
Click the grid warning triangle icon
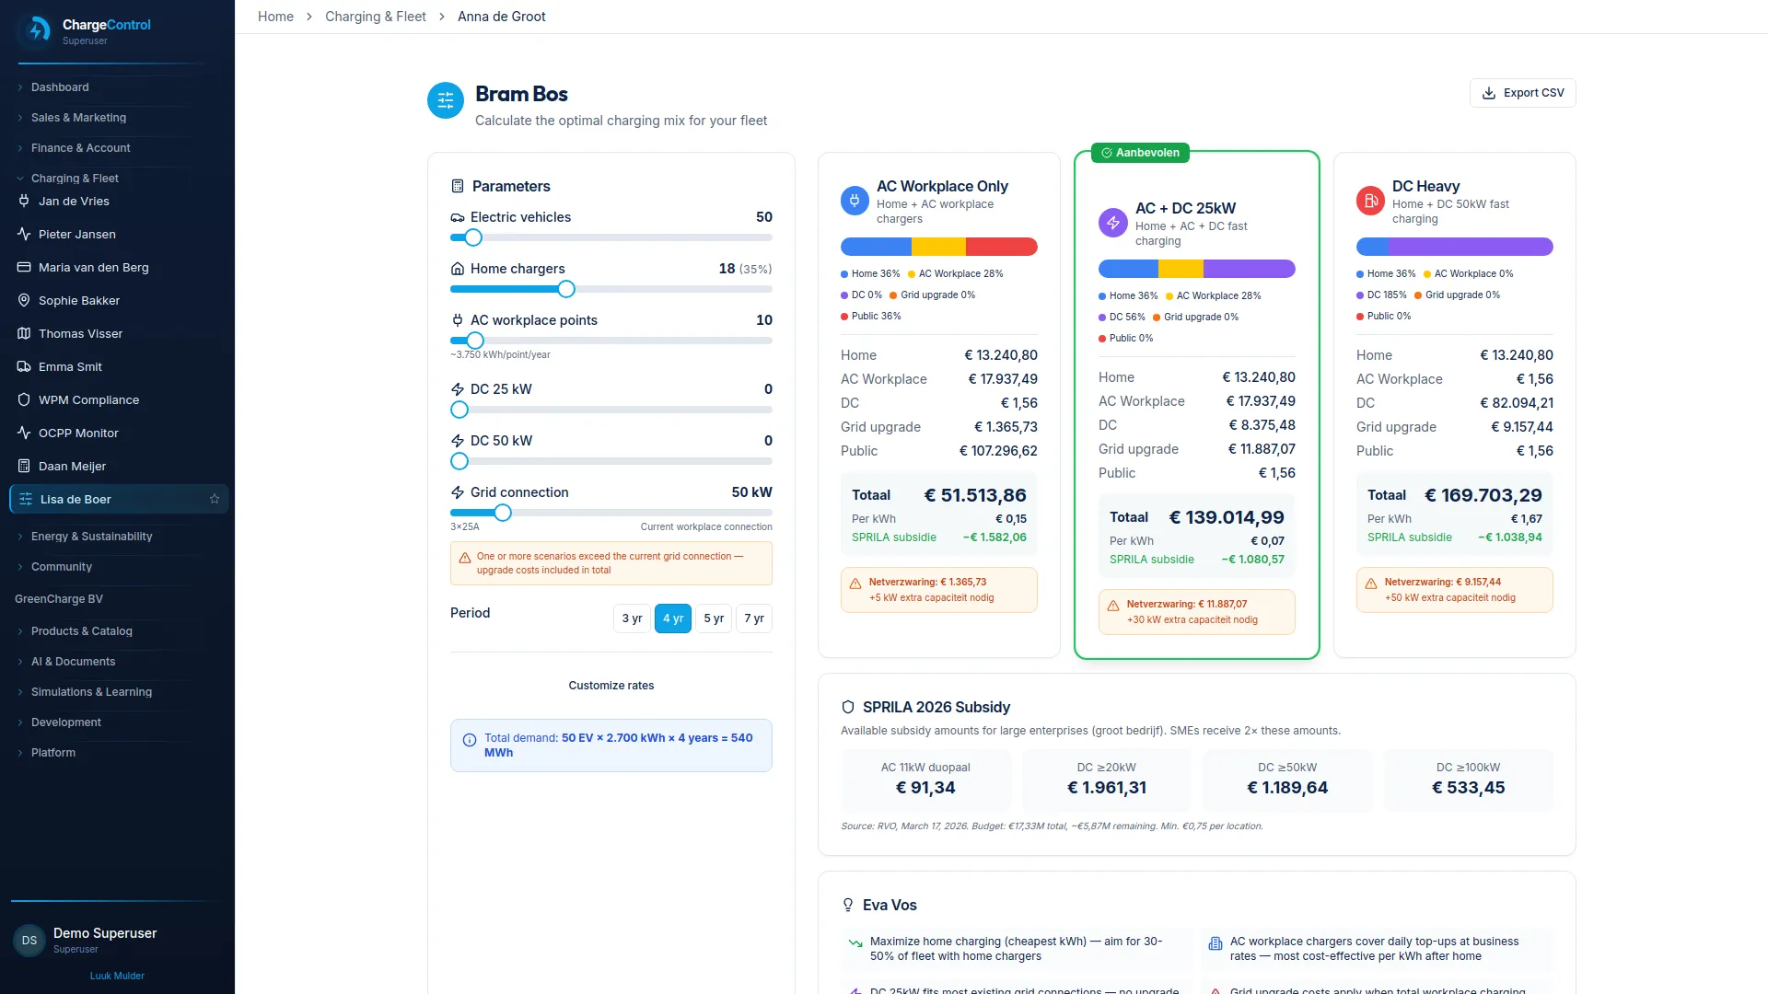pos(464,558)
